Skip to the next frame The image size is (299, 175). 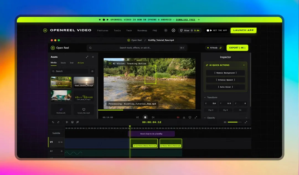point(153,117)
